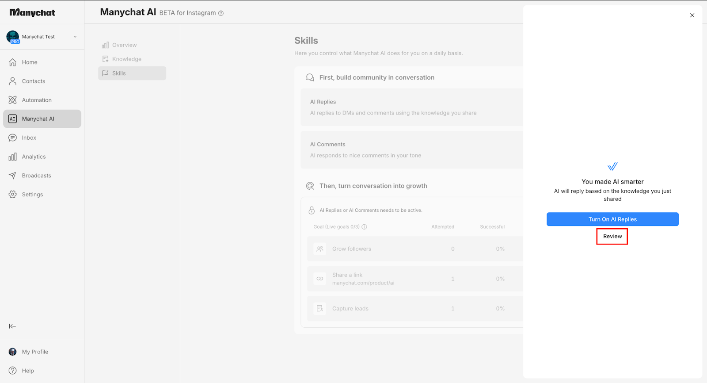Open the Help menu item
This screenshot has height=383, width=707.
[28, 371]
